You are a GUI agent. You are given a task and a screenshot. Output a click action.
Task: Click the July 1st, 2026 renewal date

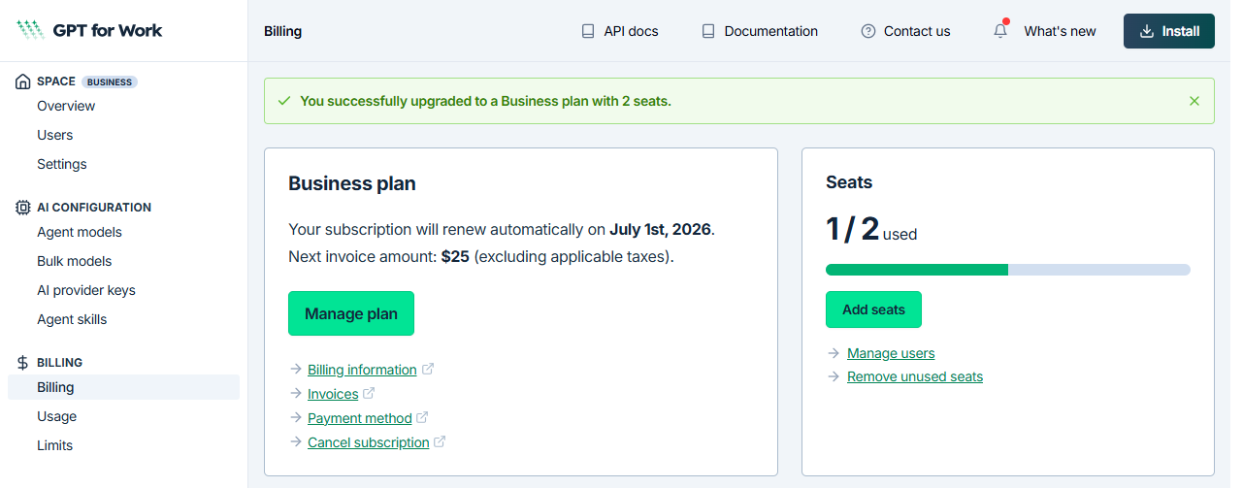click(660, 230)
